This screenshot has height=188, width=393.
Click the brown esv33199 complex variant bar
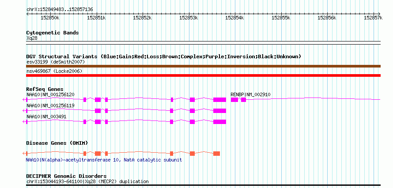tap(203, 66)
